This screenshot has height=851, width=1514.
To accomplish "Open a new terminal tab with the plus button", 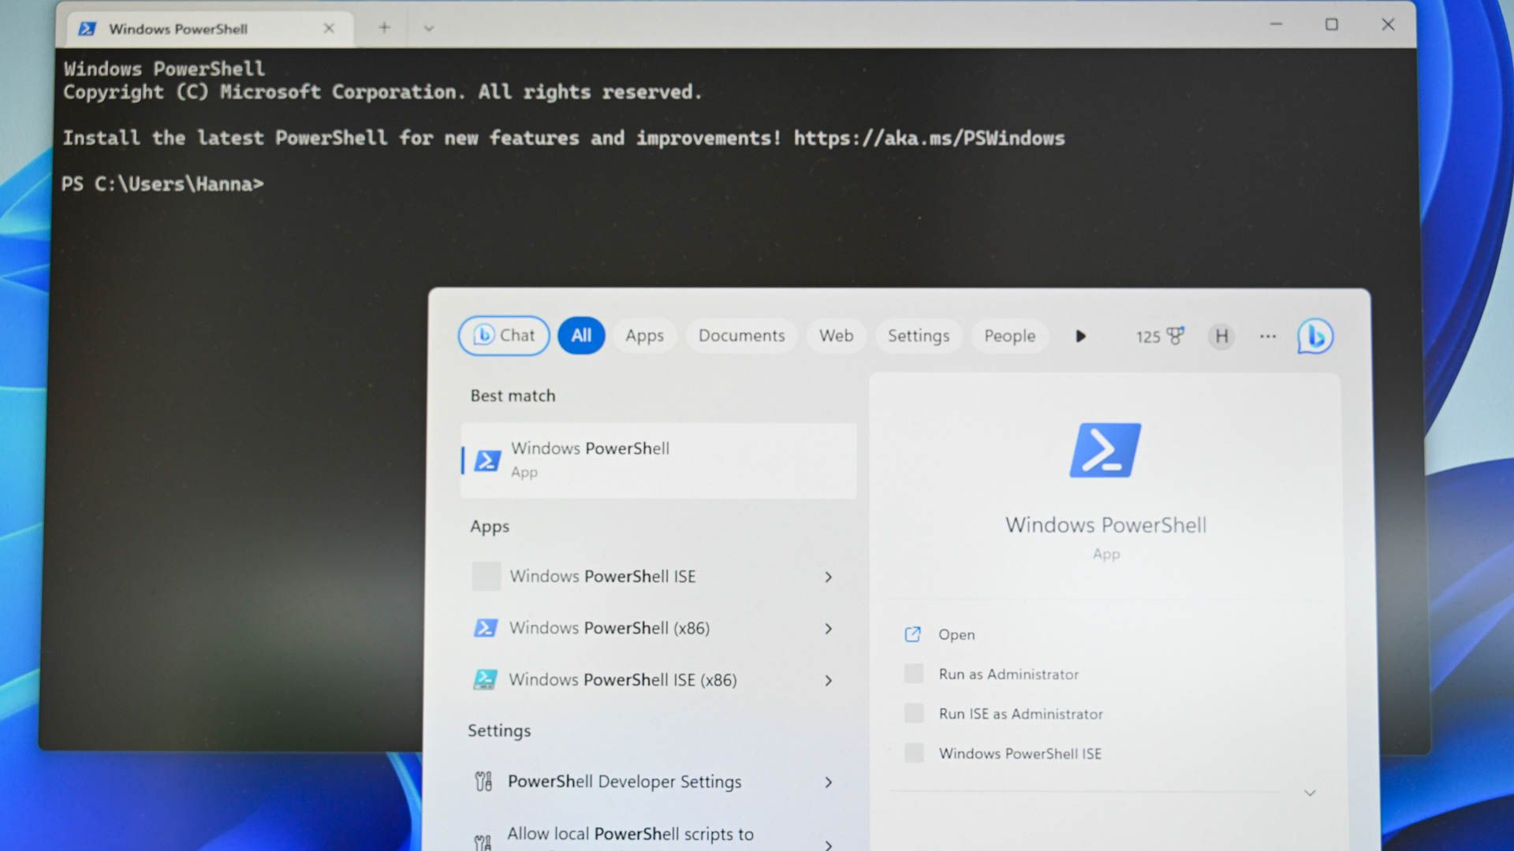I will click(384, 27).
